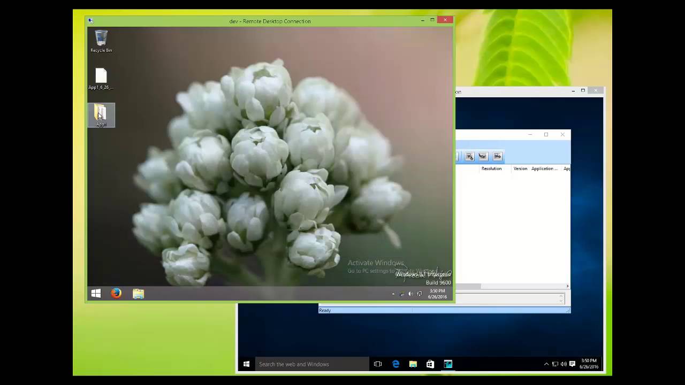Open the Windows 10 Start button
The height and width of the screenshot is (385, 685).
[x=246, y=364]
